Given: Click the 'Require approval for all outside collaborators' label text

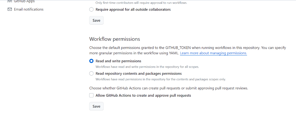Looking at the screenshot, I should click(x=133, y=9).
